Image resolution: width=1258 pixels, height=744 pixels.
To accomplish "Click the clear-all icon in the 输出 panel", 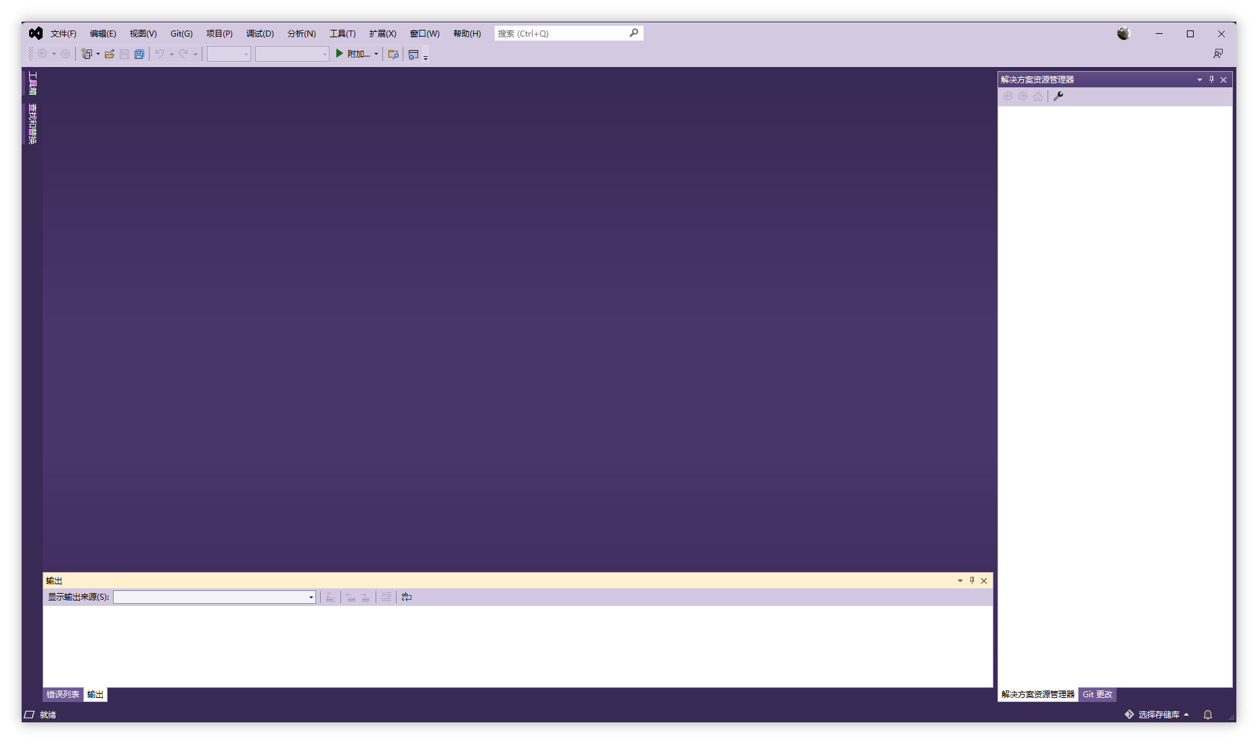I will [x=386, y=597].
